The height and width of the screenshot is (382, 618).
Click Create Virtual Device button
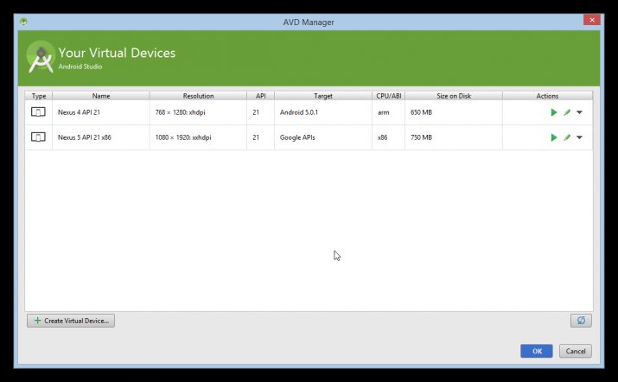click(x=71, y=321)
